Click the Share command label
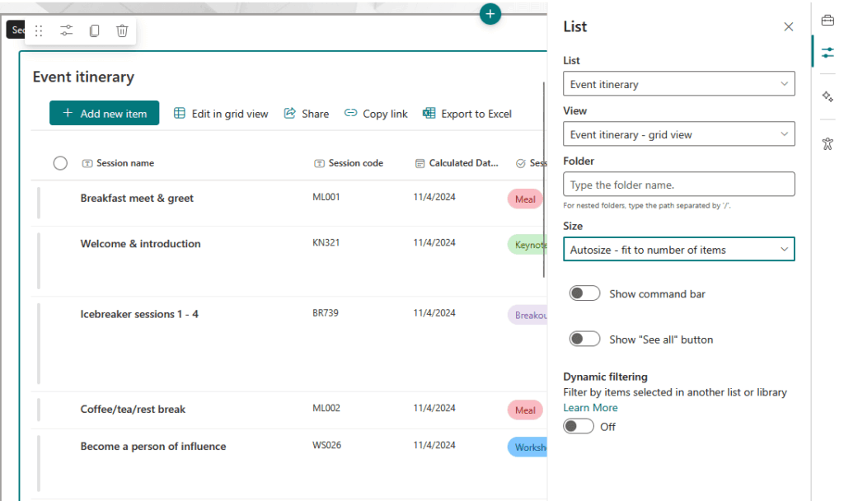Image resolution: width=844 pixels, height=501 pixels. pos(316,114)
